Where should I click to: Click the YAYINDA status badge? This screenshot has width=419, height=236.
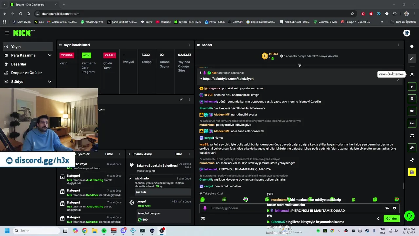coord(67,55)
